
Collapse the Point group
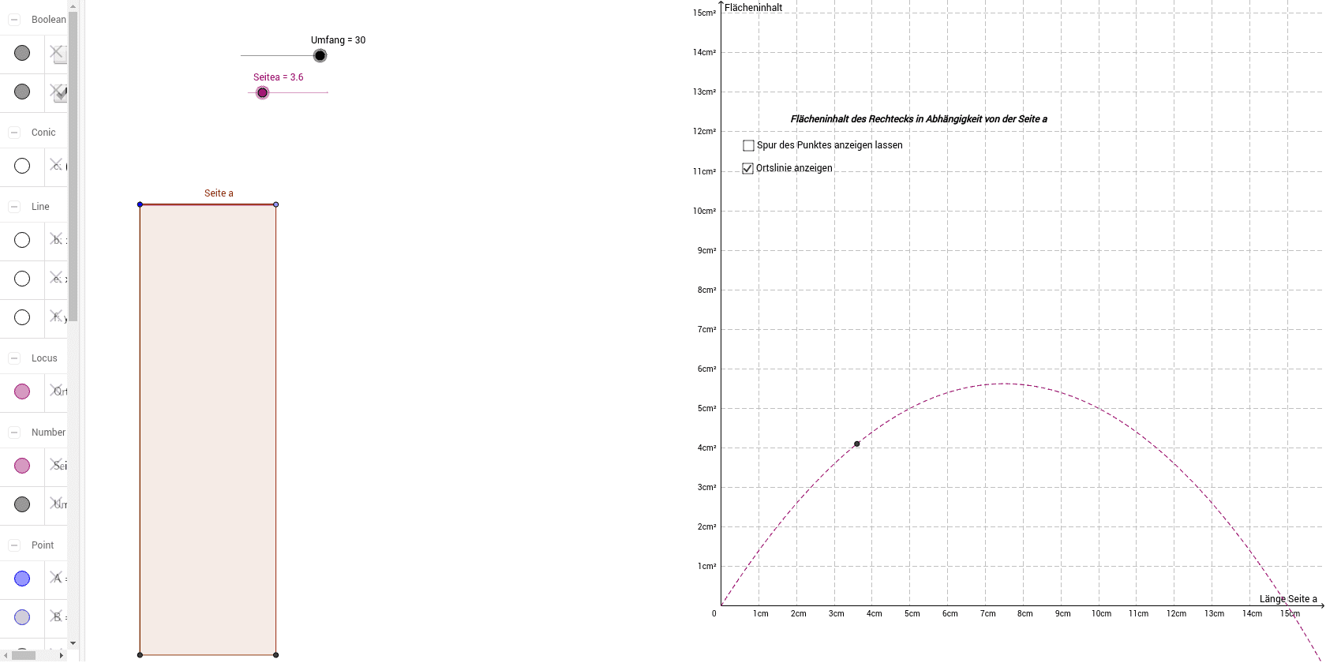tap(14, 545)
